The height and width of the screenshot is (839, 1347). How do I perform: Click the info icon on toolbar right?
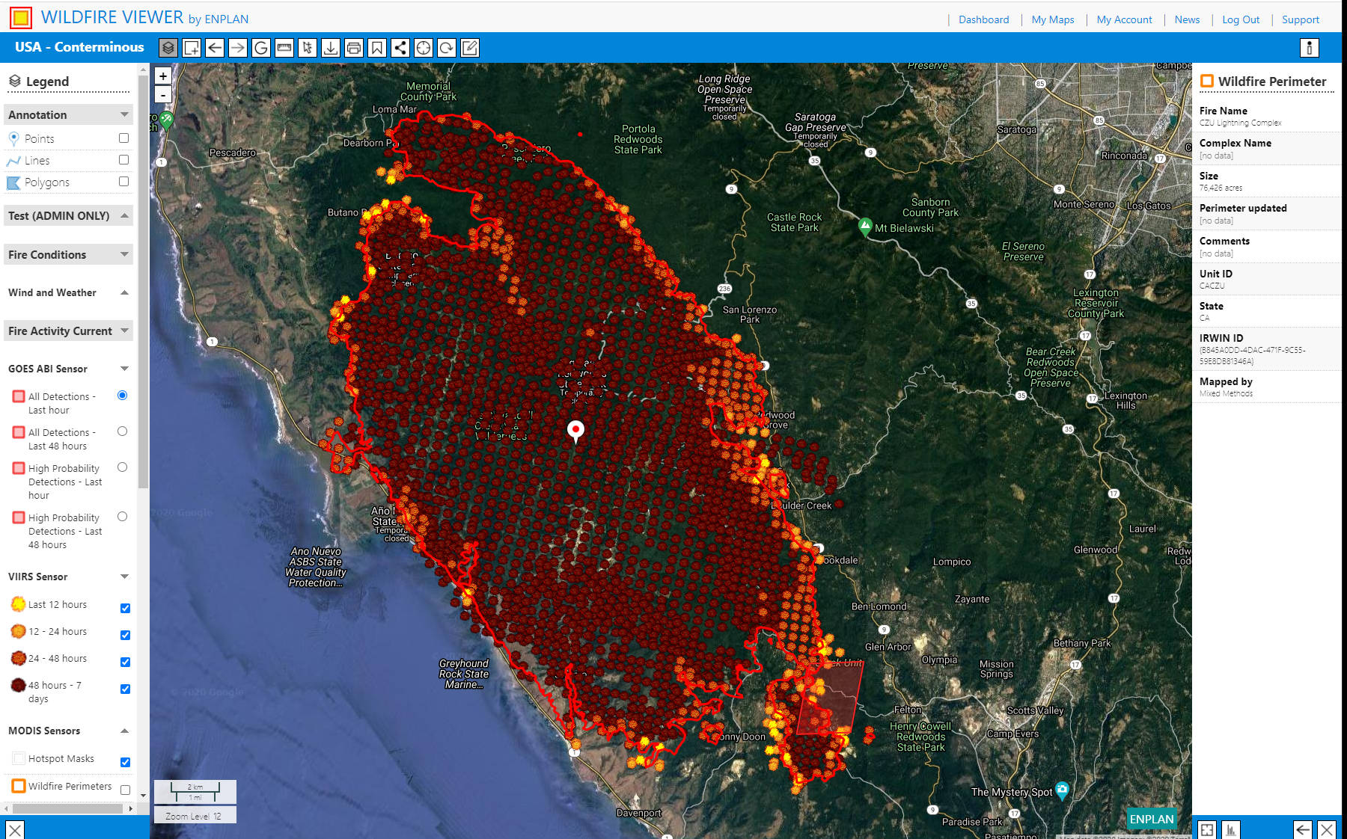coord(1309,48)
